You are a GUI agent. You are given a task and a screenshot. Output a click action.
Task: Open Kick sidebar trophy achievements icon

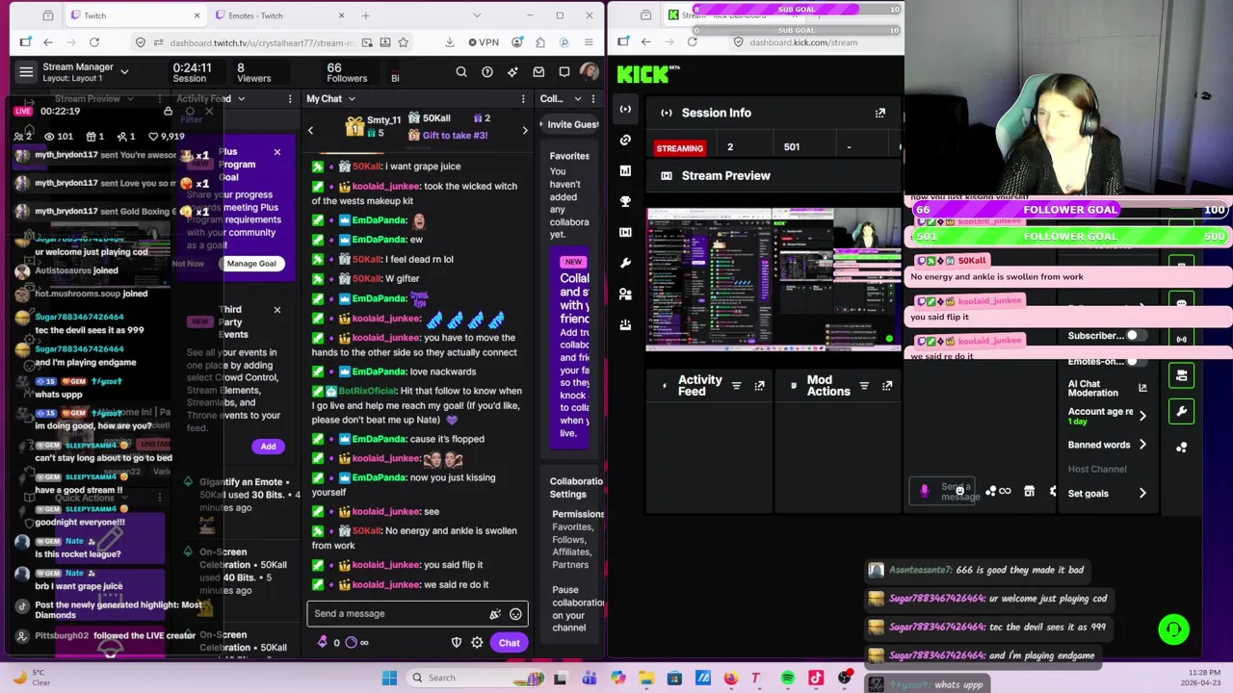(x=625, y=201)
